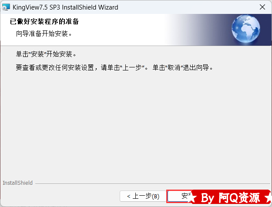Click the right star on red watermark
Screen dimensions: 272x207
coord(268,198)
